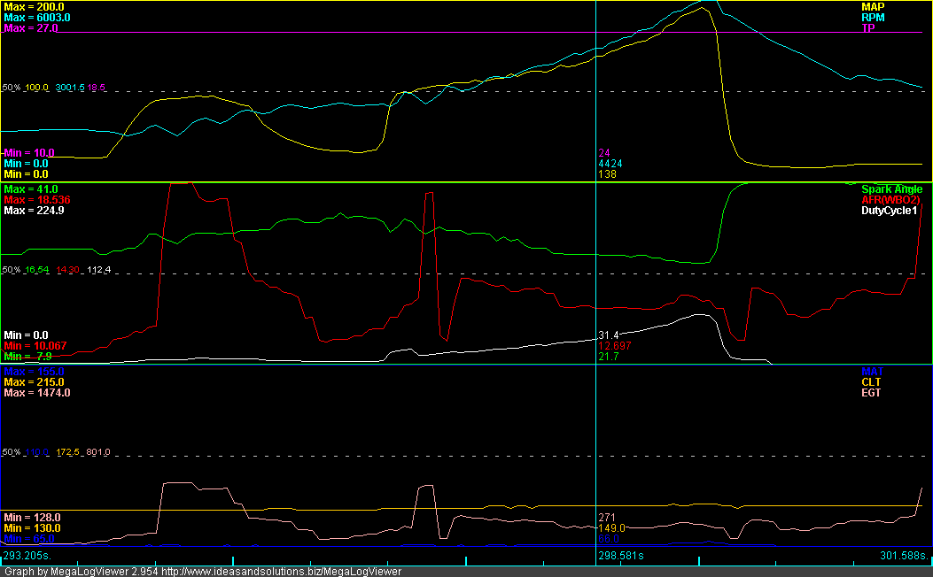The width and height of the screenshot is (933, 577).
Task: Click the cursor RPM value 4424
Action: tap(610, 164)
